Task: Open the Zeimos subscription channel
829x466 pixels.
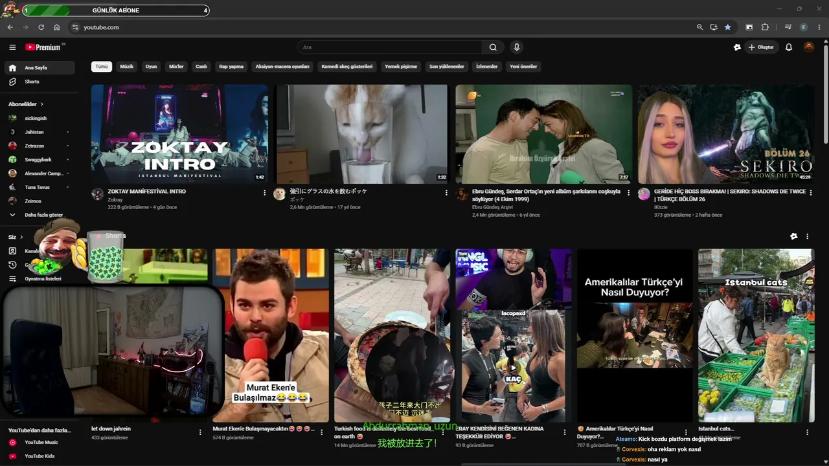Action: pos(40,201)
